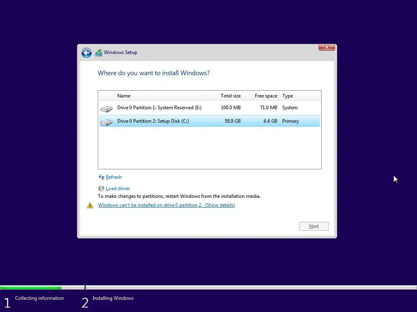The image size is (417, 312).
Task: Click the Where do you want to install Windows heading
Action: [x=154, y=73]
